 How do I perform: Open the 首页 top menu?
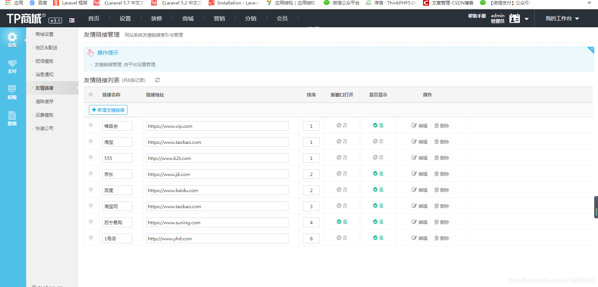pos(94,18)
